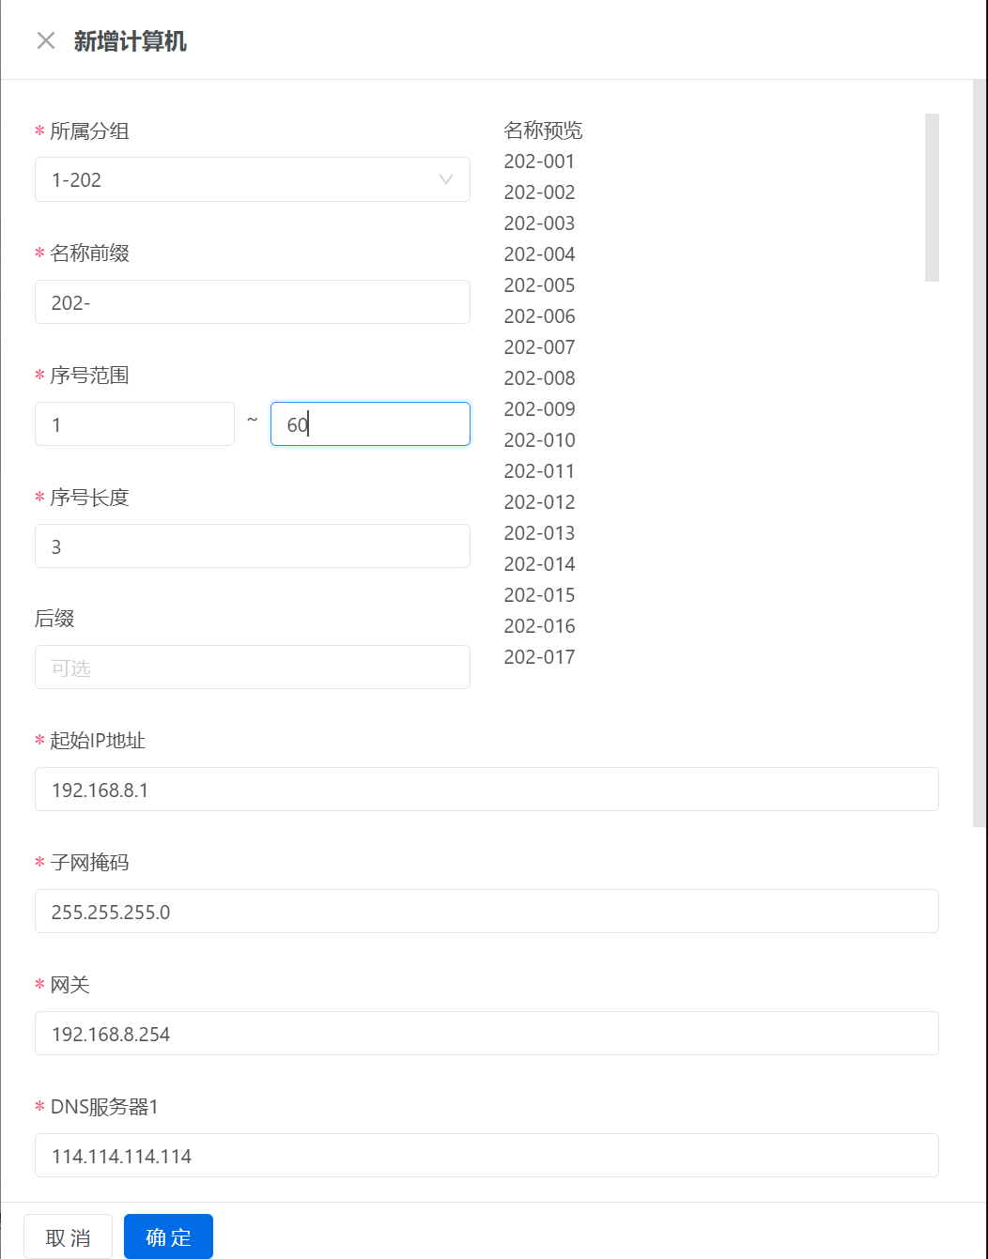Click the dropdown chevron beside 1-202
Viewport: 988px width, 1259px height.
[446, 179]
